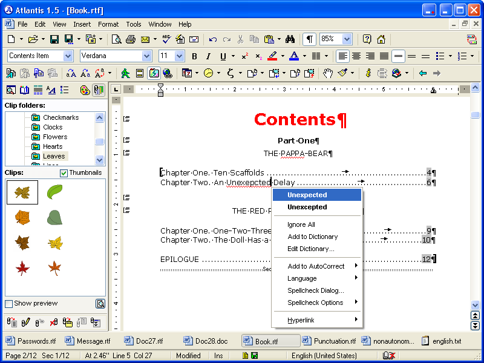
Task: Open the font size 11 dropdown
Action: point(179,56)
